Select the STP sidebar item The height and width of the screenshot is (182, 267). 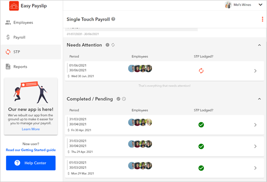31,52
